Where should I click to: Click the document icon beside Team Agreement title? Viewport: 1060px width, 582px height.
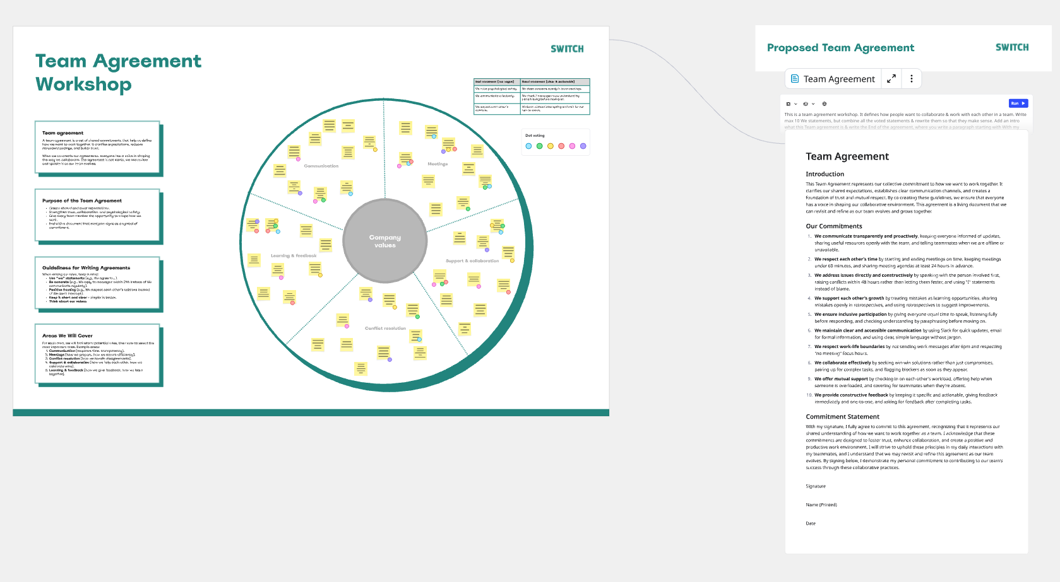coord(795,79)
